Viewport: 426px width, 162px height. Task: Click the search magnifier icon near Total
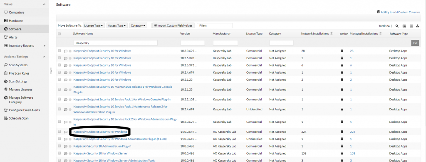coord(397,26)
